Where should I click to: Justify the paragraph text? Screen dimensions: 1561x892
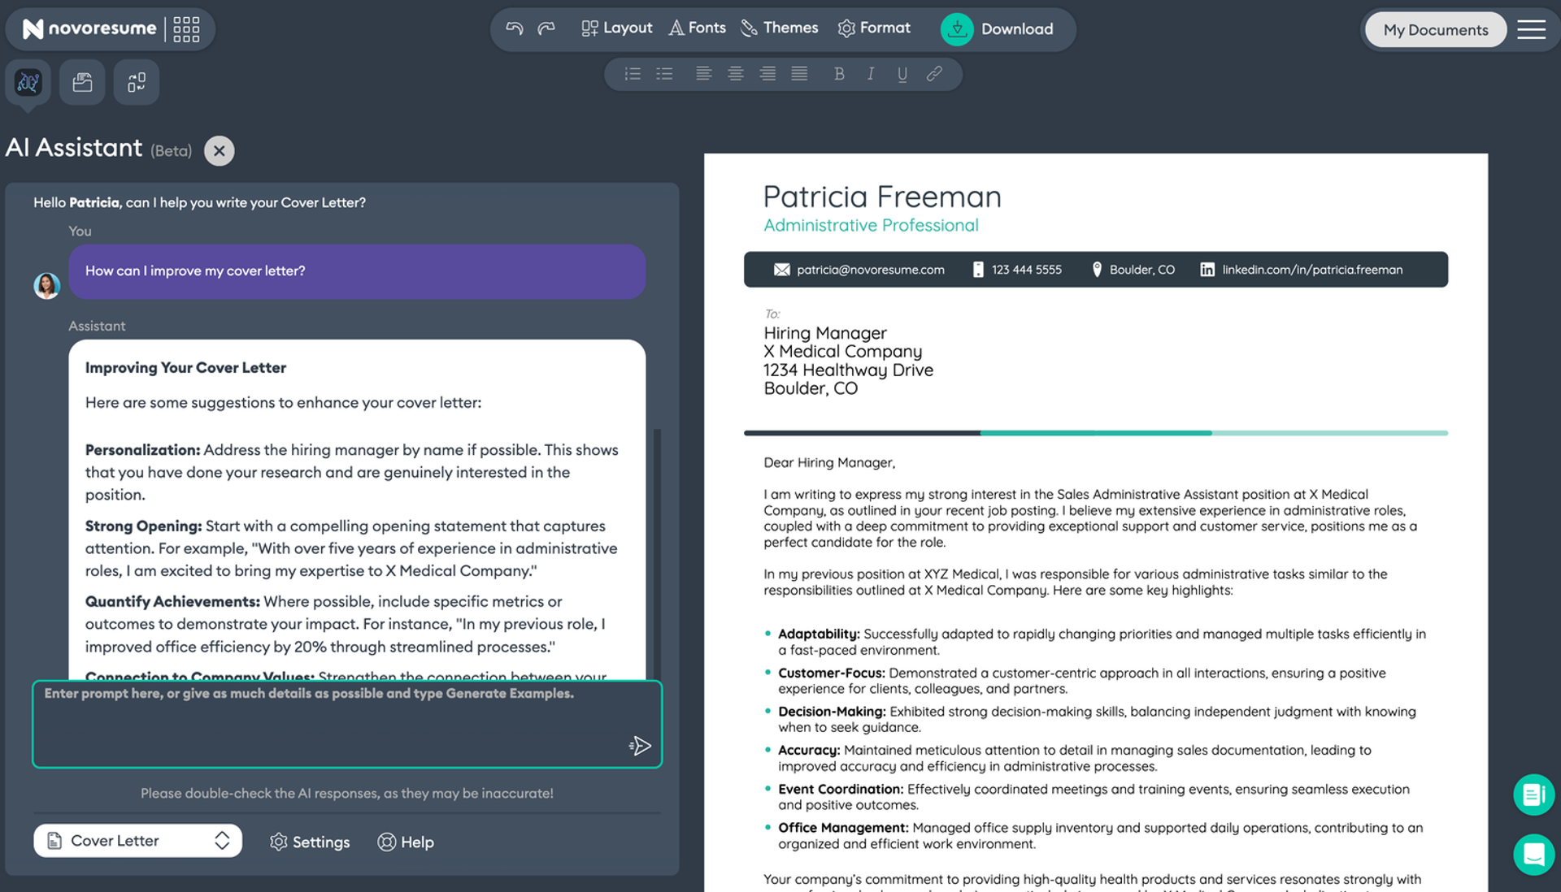[799, 74]
